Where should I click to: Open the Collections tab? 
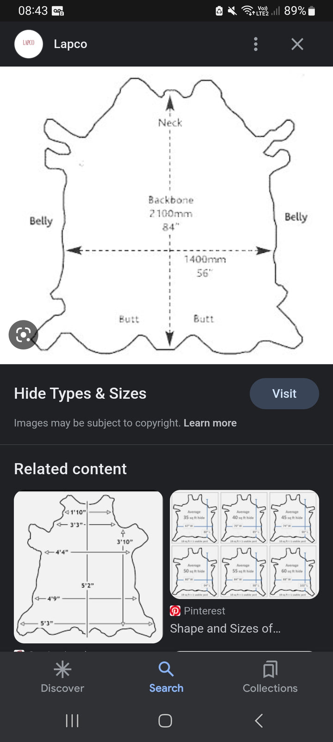[270, 677]
